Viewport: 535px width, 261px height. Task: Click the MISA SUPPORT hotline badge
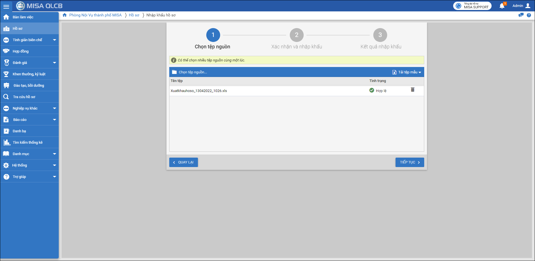pos(472,6)
